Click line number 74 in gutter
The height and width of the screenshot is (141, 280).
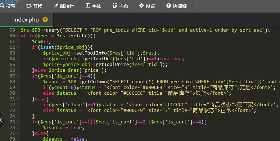click(12, 116)
